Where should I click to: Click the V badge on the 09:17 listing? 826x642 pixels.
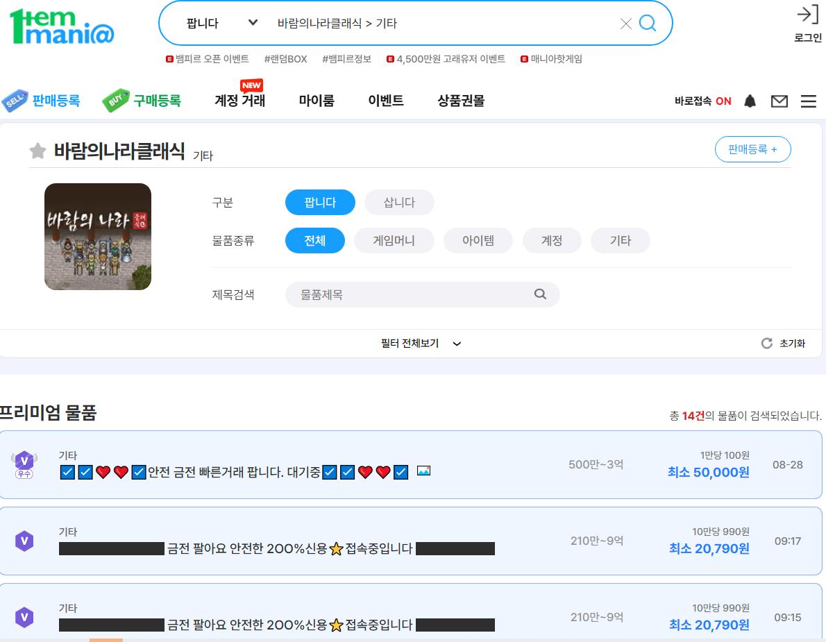(24, 541)
